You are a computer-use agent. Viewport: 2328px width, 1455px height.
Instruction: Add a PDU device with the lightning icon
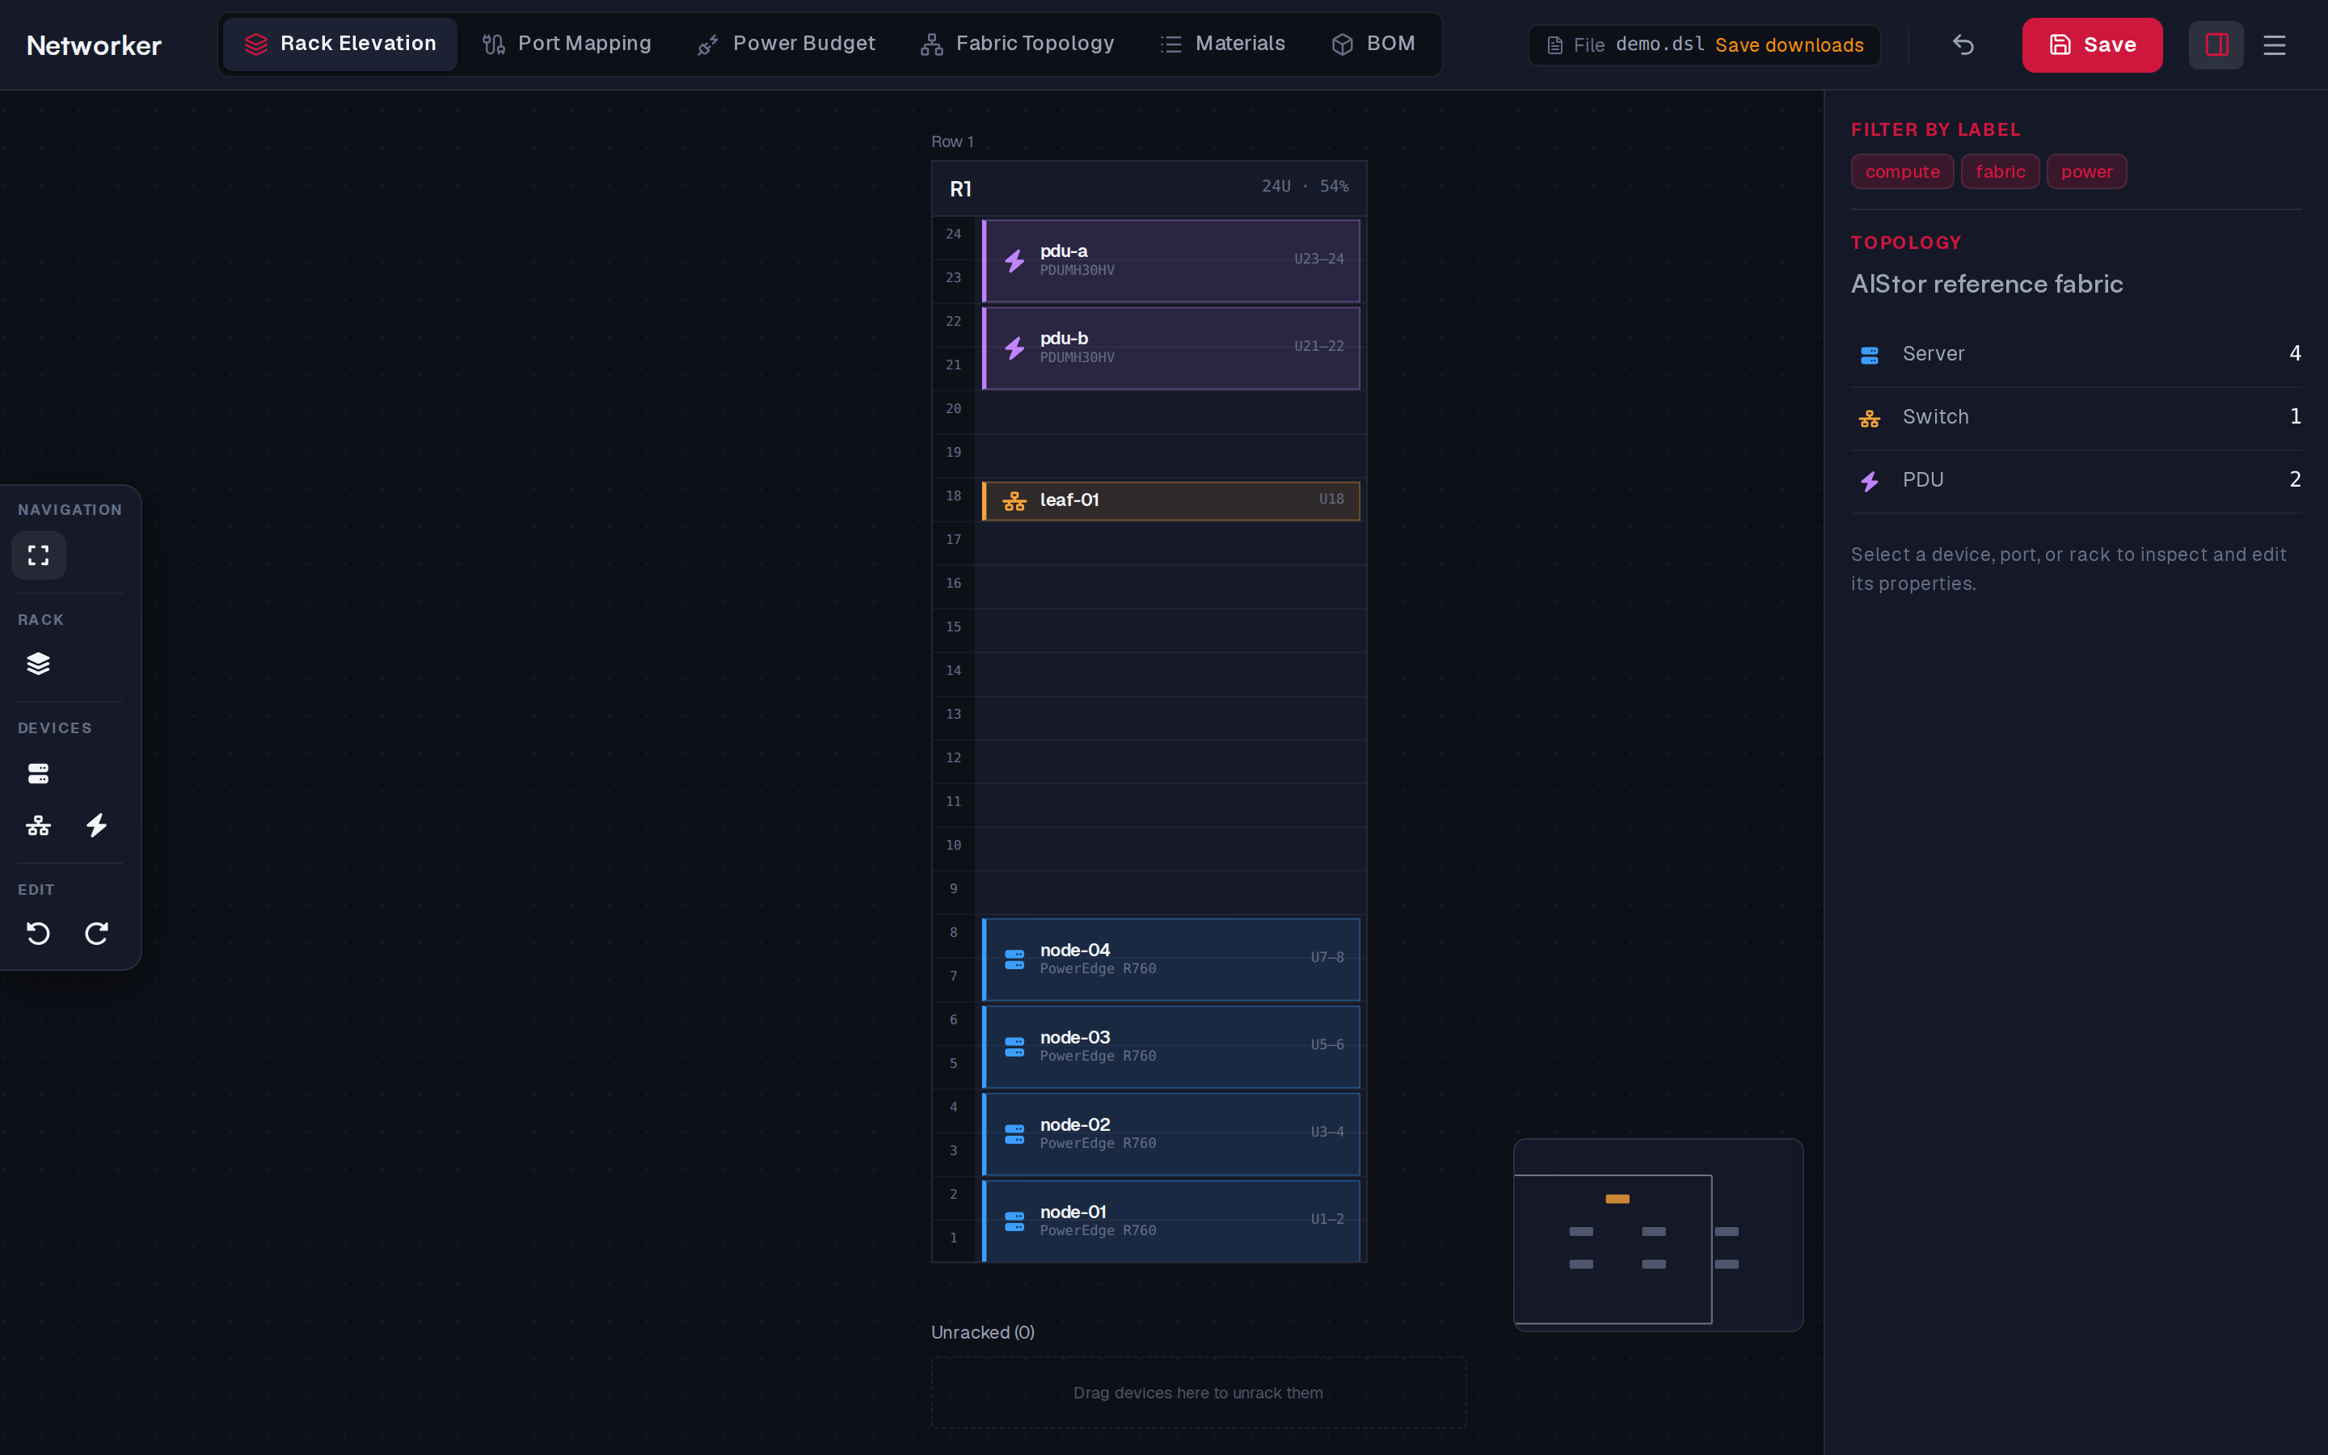click(x=96, y=825)
